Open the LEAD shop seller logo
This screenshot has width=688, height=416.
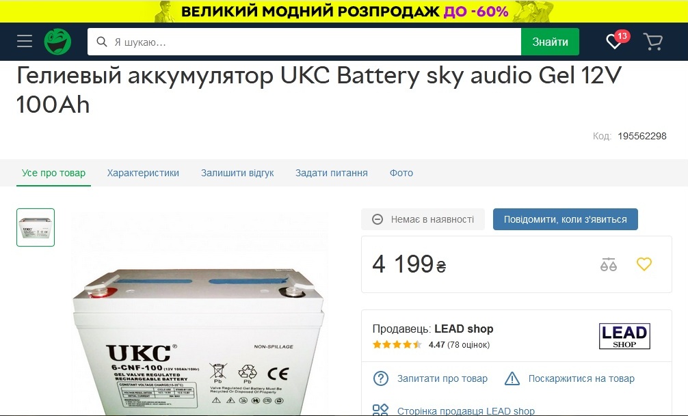624,336
